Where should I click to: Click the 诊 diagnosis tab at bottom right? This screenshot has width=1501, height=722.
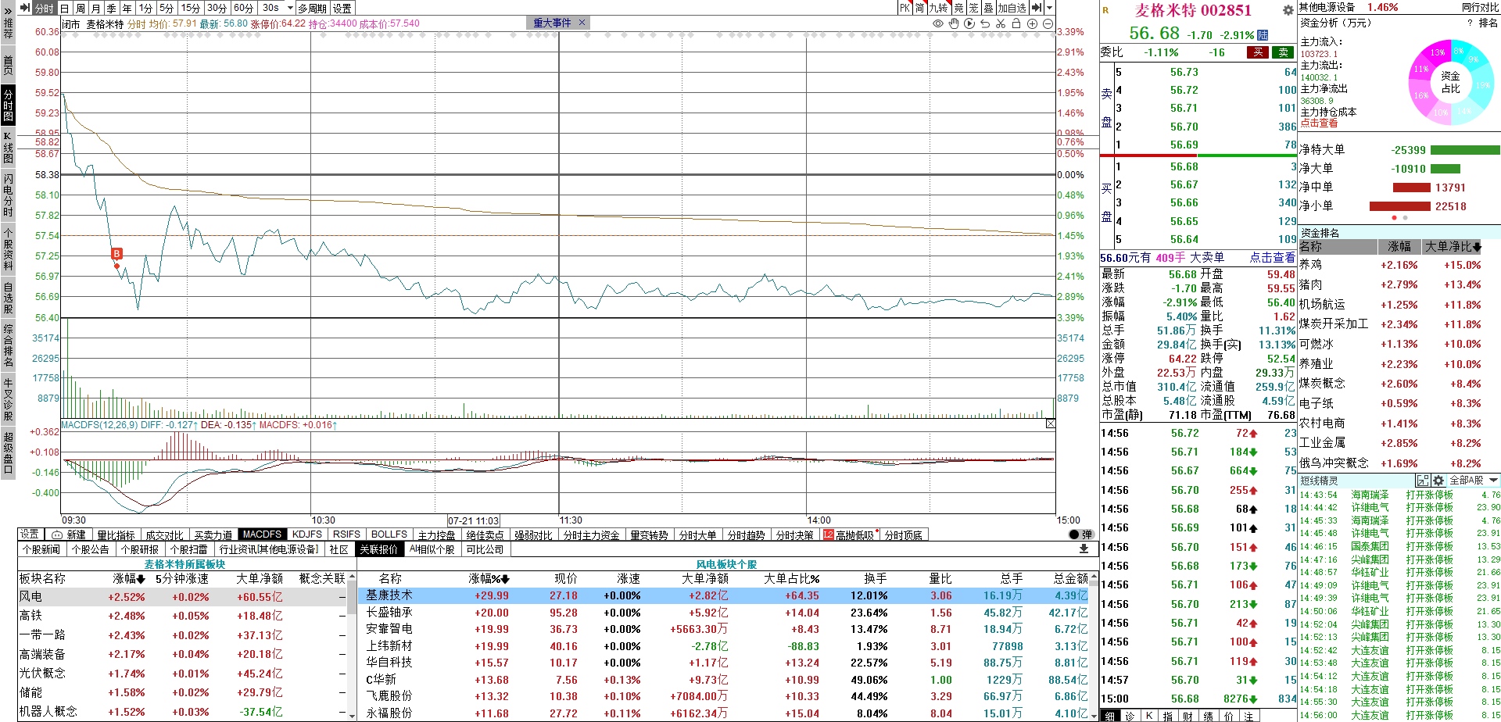(x=1130, y=716)
